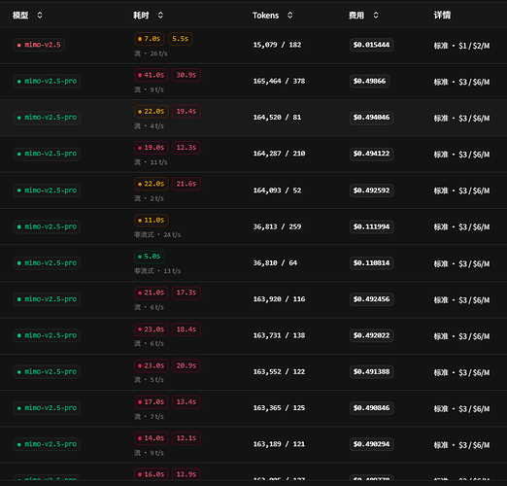Image resolution: width=507 pixels, height=486 pixels.
Task: Click the 非流式 · 13 t/s label
Action: pyautogui.click(x=157, y=271)
